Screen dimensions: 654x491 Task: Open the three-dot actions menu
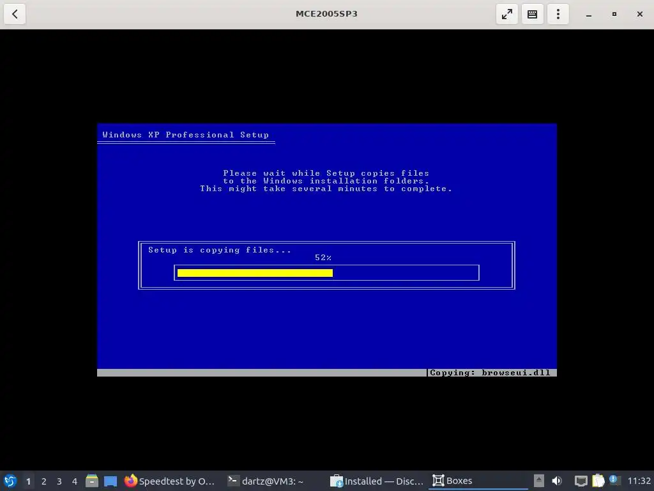coord(558,14)
